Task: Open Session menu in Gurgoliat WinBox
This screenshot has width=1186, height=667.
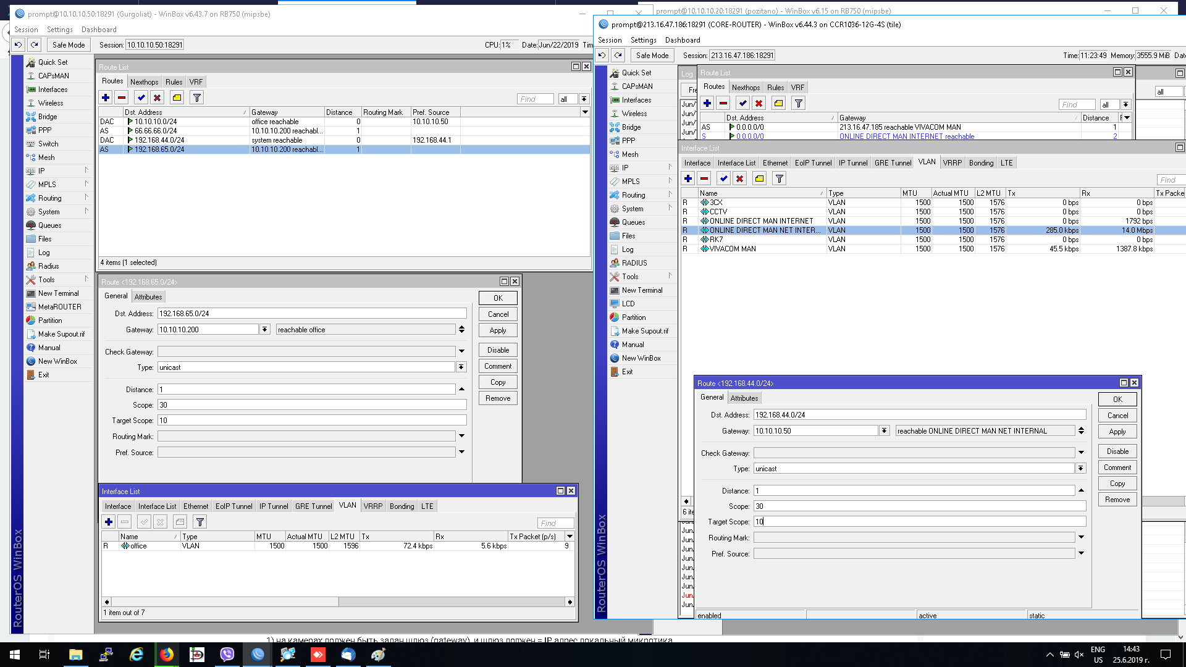Action: click(x=26, y=30)
